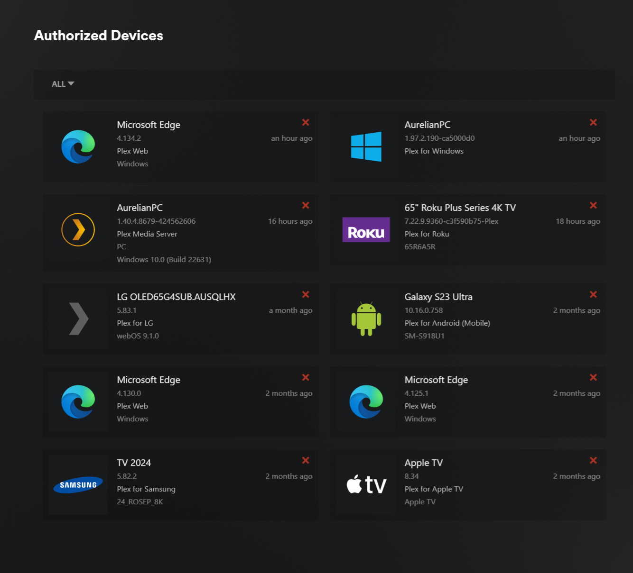Click the 5.83.1 version text
Viewport: 633px width, 573px height.
[127, 310]
